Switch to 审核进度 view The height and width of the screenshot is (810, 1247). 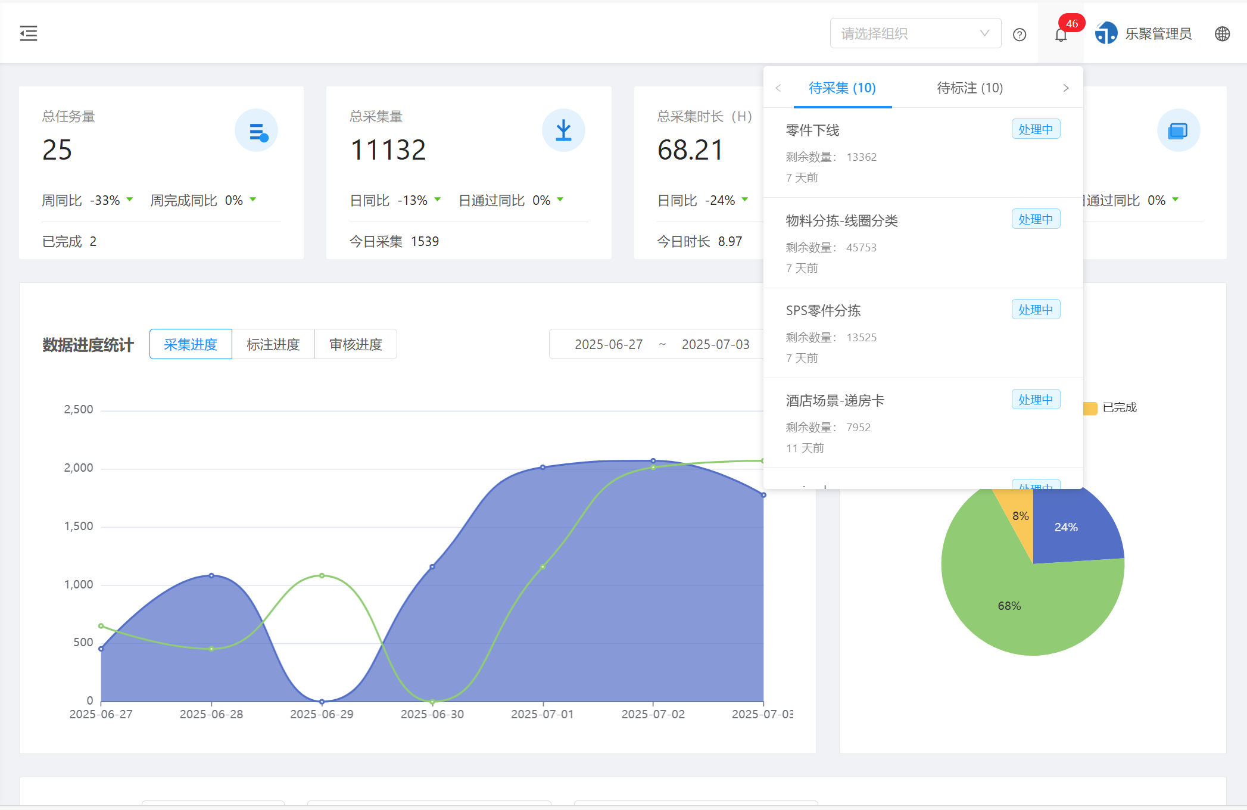click(x=356, y=344)
